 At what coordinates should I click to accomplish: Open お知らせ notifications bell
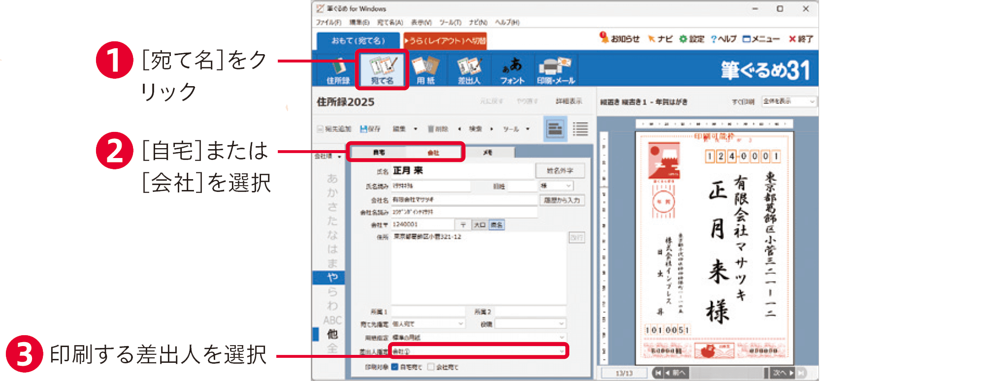coord(620,38)
